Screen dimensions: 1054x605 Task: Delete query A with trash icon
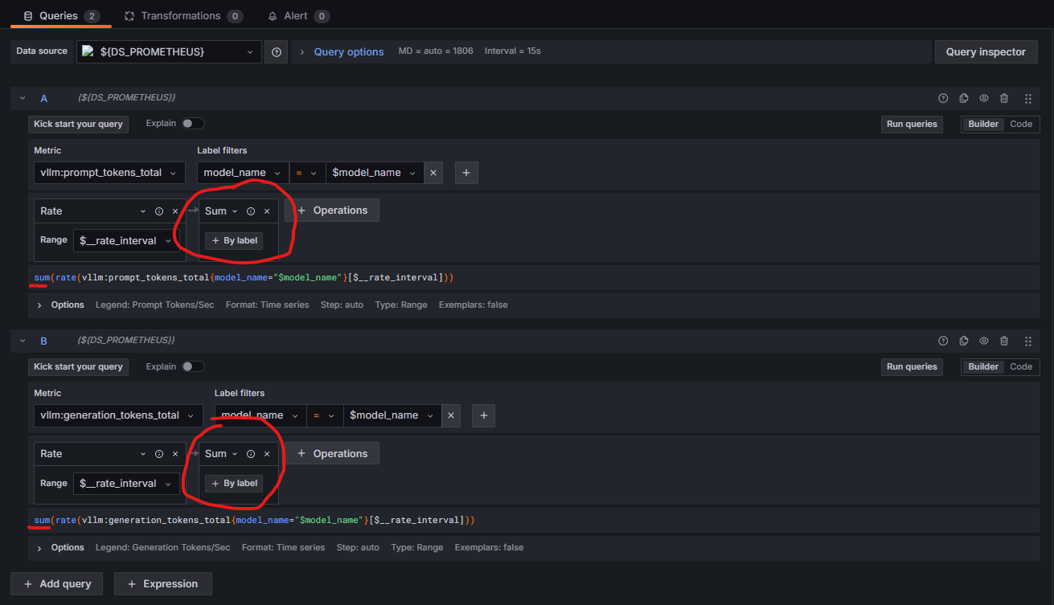[1004, 98]
